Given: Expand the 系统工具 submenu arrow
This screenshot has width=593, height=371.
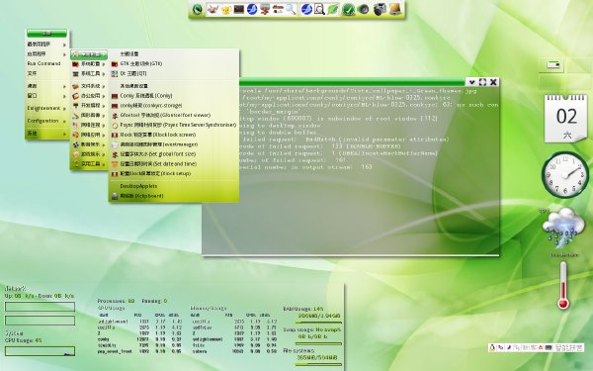Looking at the screenshot, I should point(104,74).
